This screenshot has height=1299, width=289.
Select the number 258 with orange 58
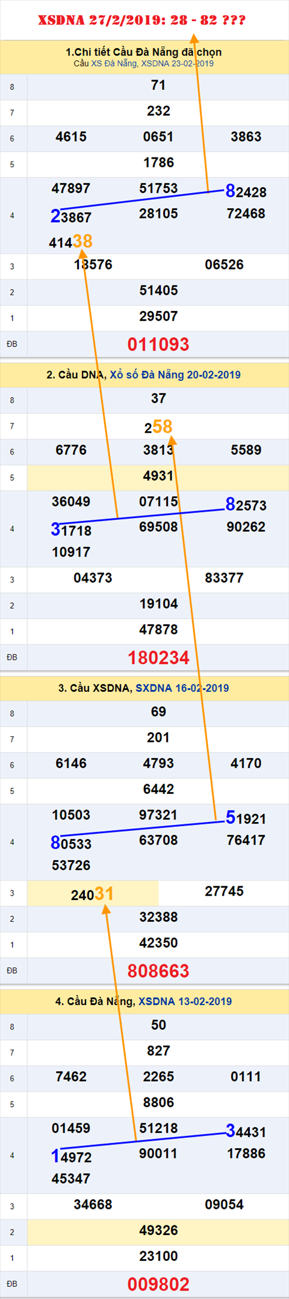158,427
